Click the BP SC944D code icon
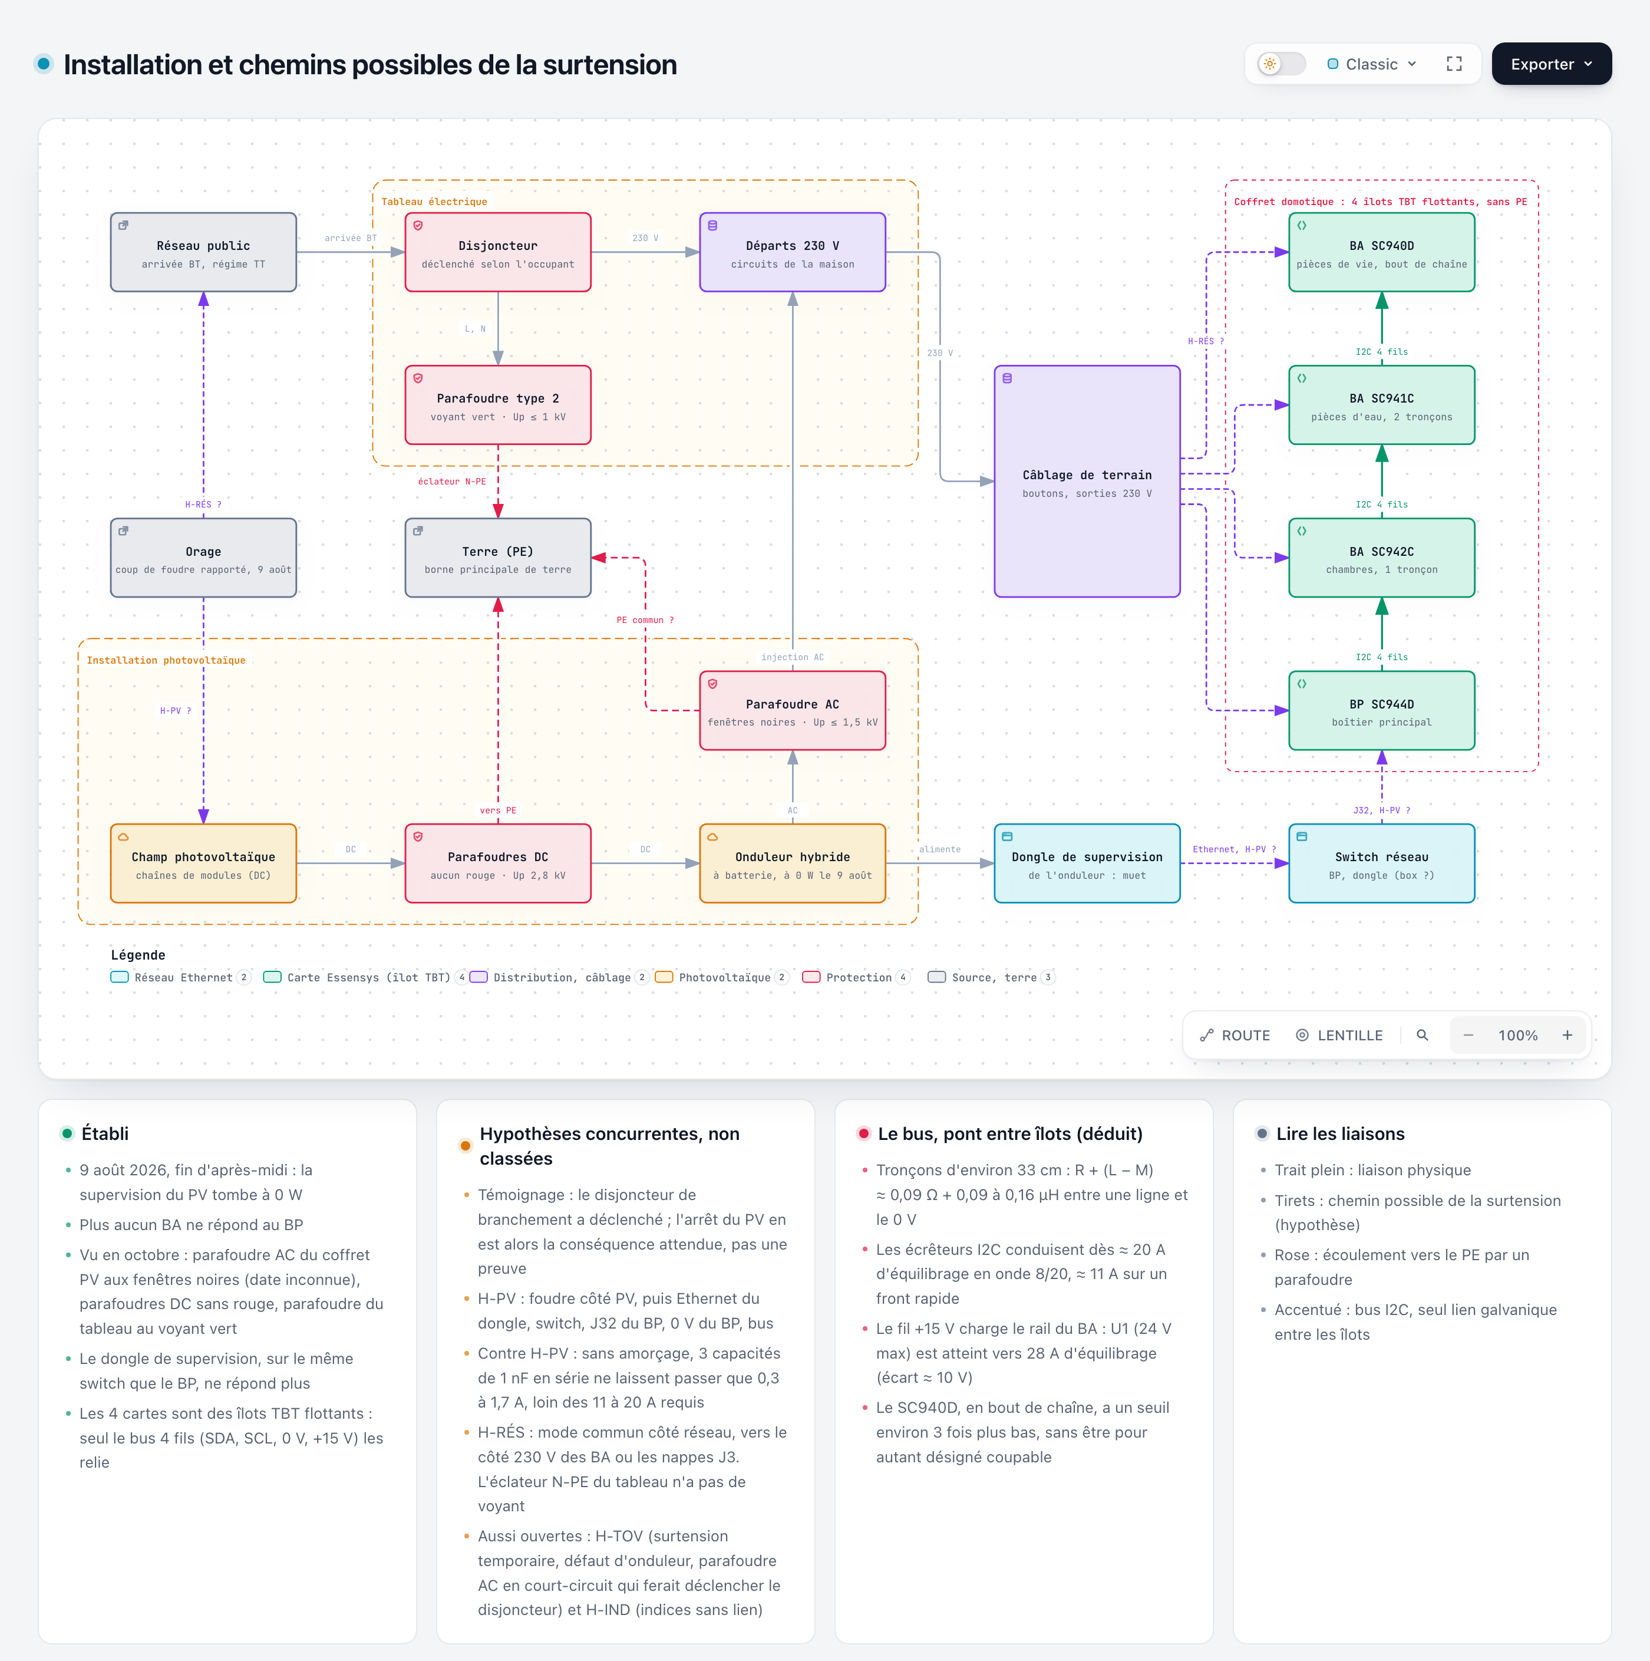The image size is (1650, 1661). point(1302,684)
